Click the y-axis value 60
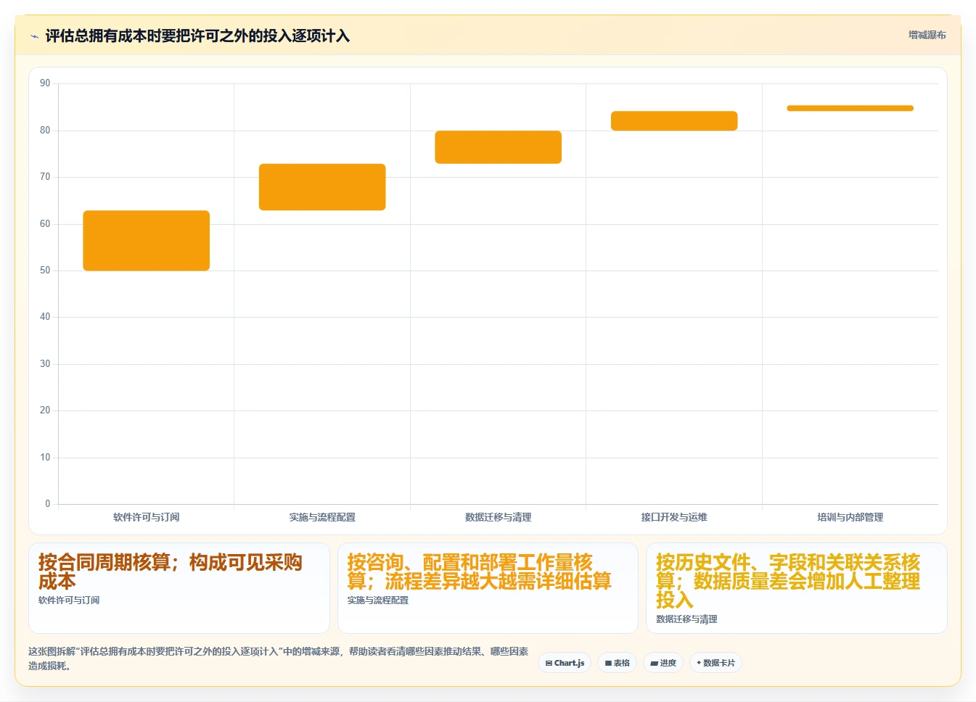This screenshot has width=976, height=702. click(45, 224)
